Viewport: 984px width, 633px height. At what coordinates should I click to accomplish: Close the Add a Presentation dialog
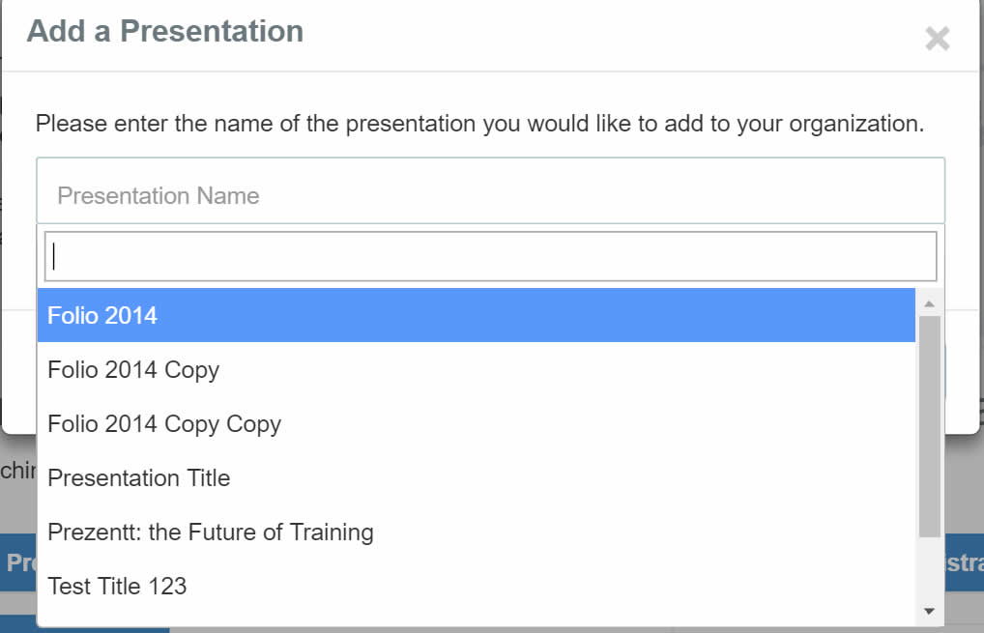click(937, 39)
